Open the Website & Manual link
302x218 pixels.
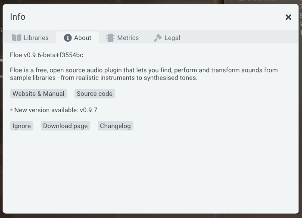38,94
